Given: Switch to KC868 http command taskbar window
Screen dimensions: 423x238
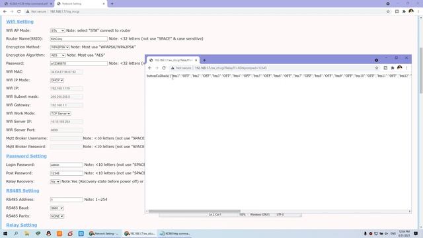Looking at the screenshot, I should point(174,233).
